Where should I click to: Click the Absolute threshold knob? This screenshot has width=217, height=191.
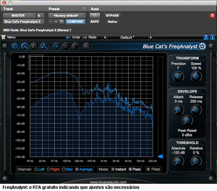coord(178,161)
